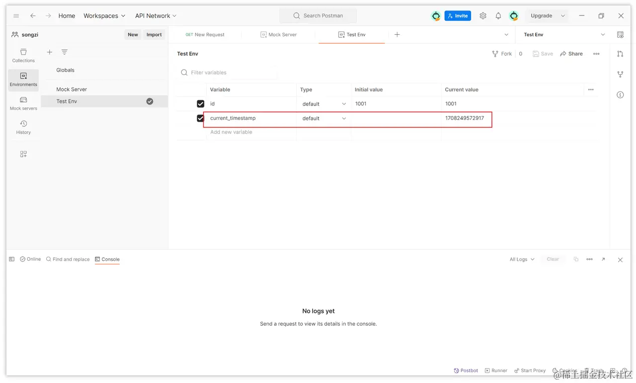
Task: Click current value 1708249572917
Action: (465, 118)
